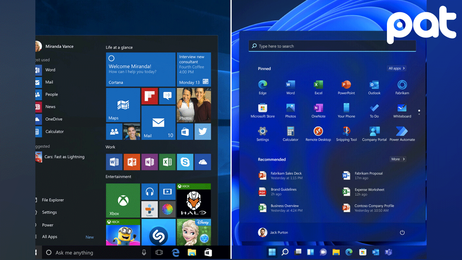Image resolution: width=462 pixels, height=260 pixels.
Task: Expand All apps in Windows 11 Start
Action: pyautogui.click(x=397, y=68)
